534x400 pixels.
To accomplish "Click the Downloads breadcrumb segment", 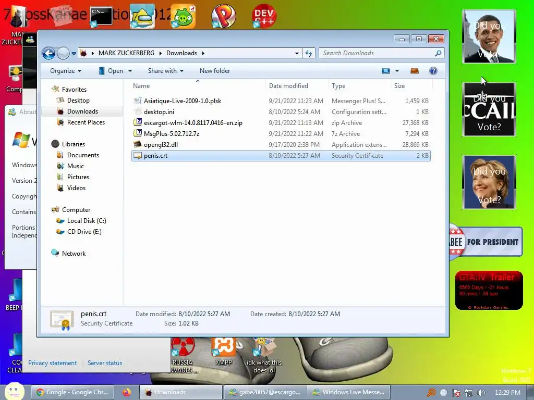I will pos(181,53).
